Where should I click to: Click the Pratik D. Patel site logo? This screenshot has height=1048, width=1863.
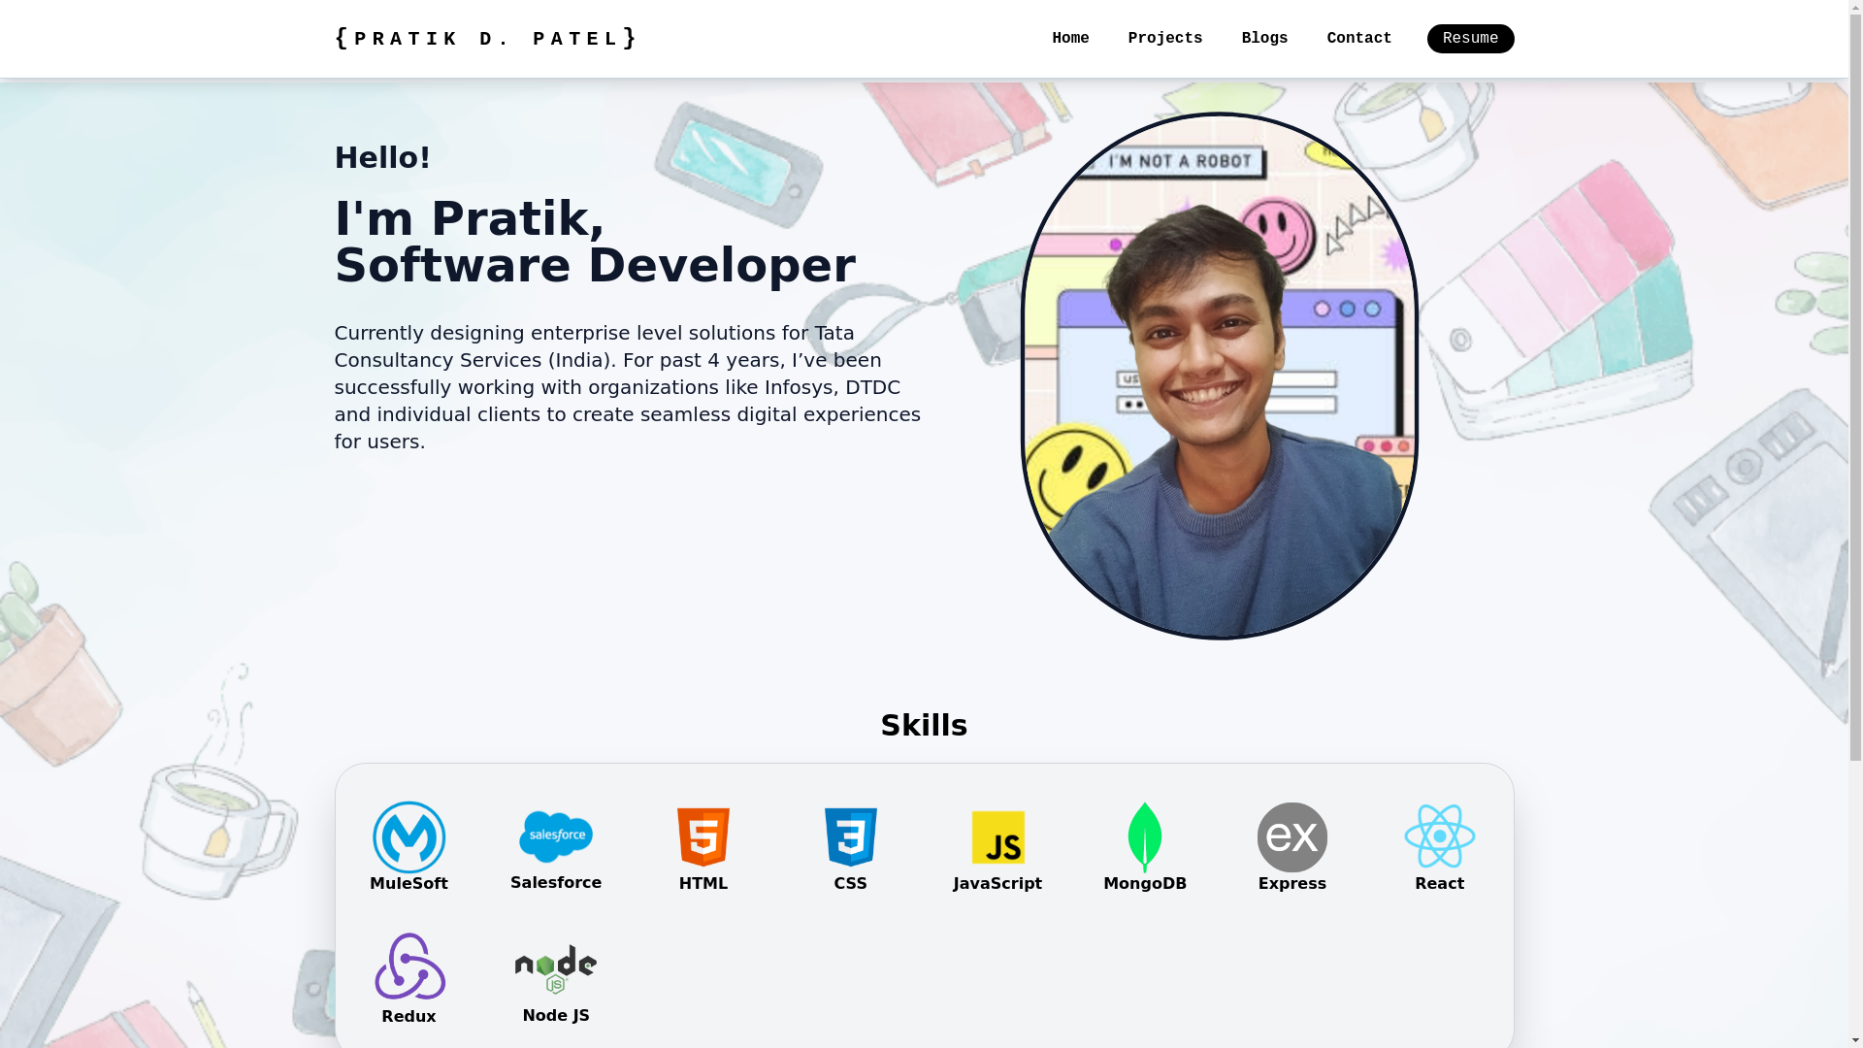[x=486, y=39]
